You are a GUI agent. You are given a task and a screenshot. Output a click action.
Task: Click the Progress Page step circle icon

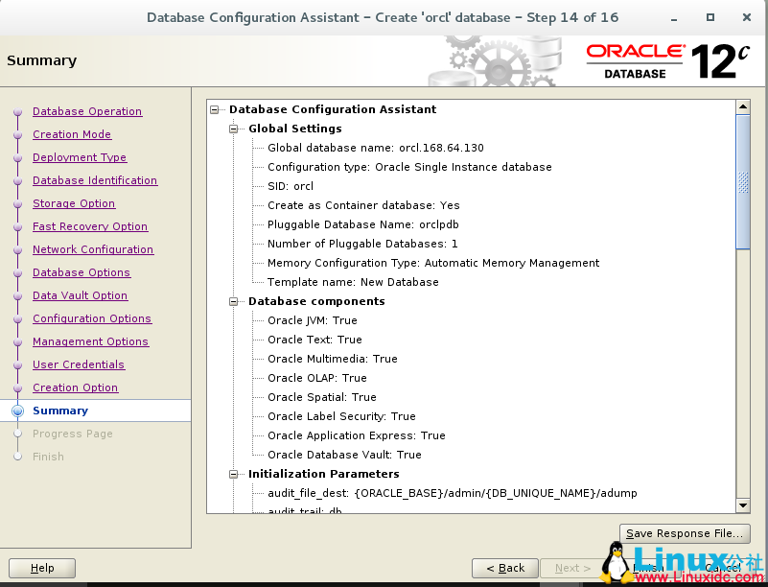click(17, 434)
